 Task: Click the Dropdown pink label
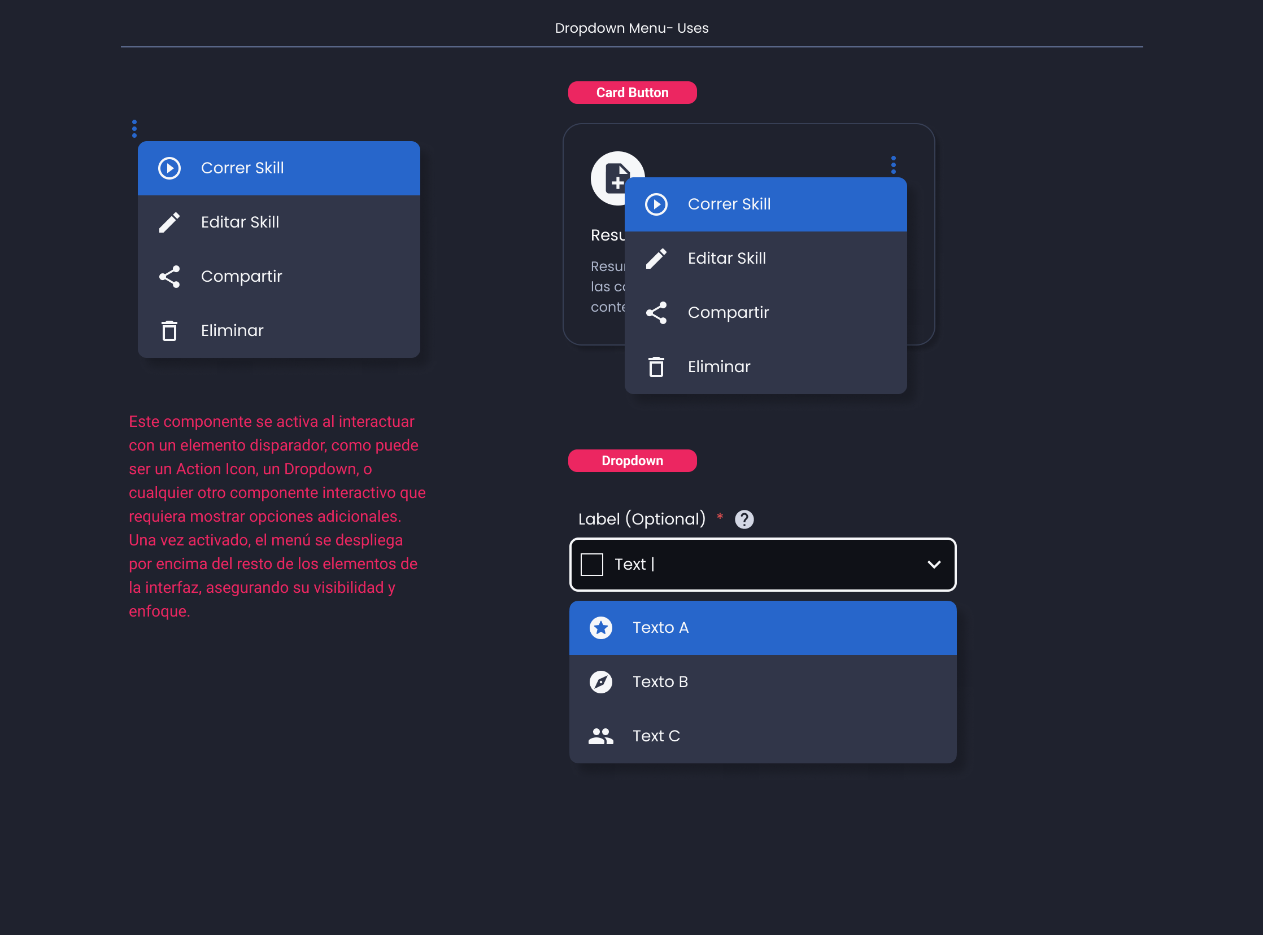[x=633, y=461]
